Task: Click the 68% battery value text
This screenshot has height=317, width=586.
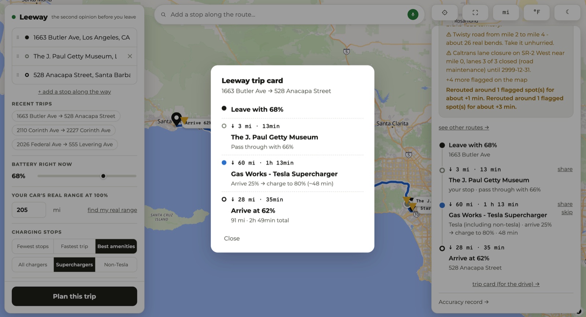Action: [18, 176]
